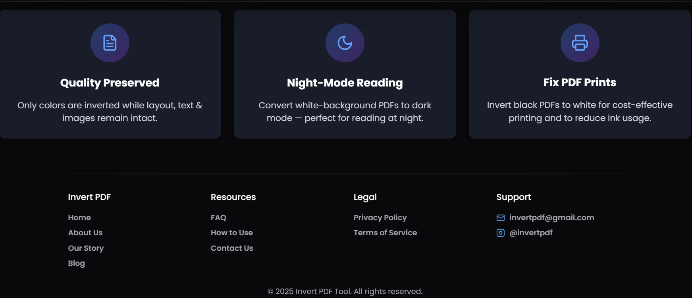Visit the Blog link in footer
The width and height of the screenshot is (692, 298).
coord(77,263)
